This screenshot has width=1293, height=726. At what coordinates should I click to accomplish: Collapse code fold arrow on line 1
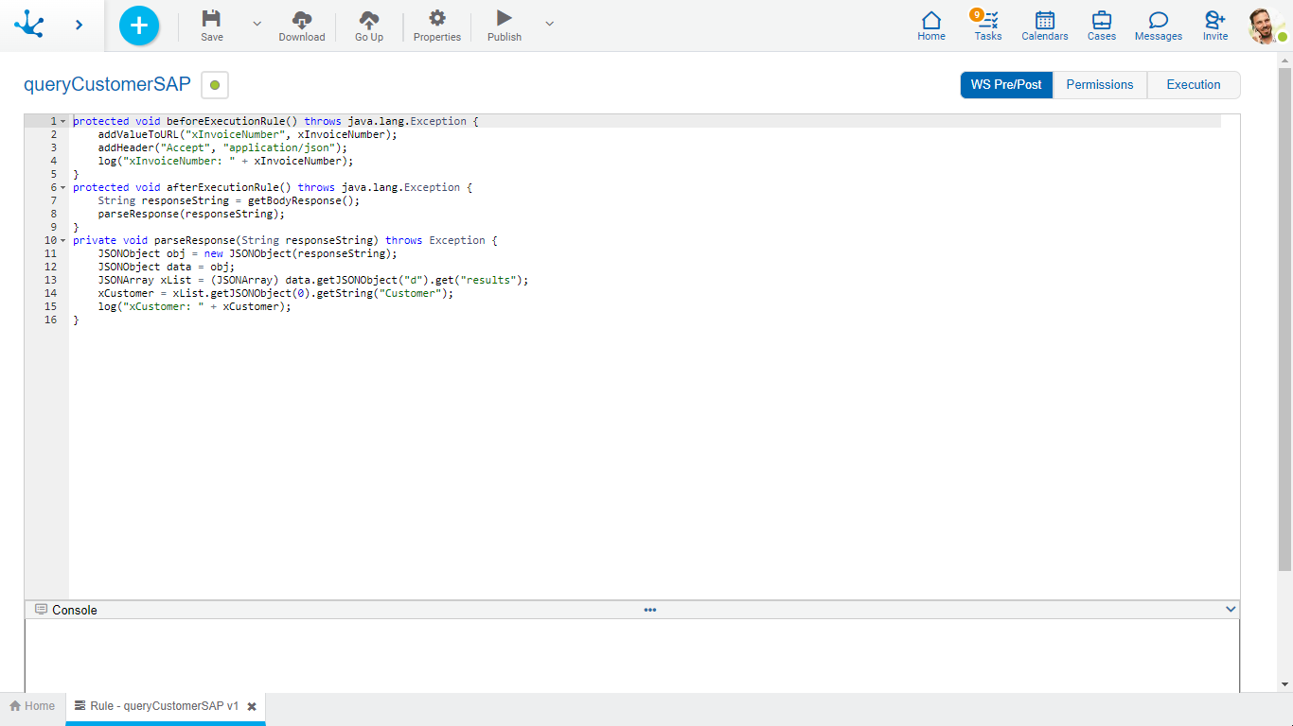point(62,122)
